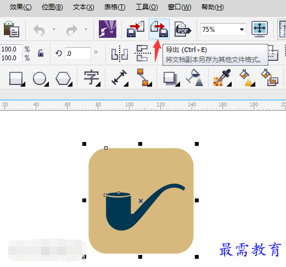Click the Undo arrow

click(x=39, y=30)
